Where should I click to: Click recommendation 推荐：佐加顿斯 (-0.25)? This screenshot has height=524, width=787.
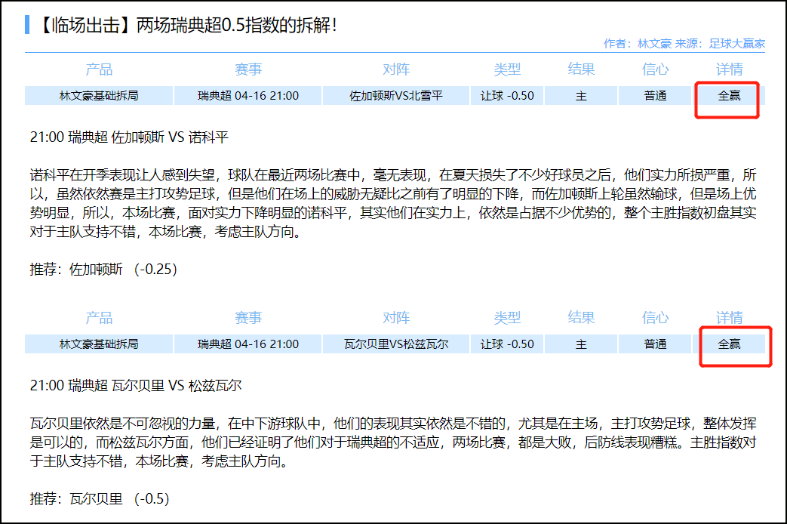coord(103,270)
